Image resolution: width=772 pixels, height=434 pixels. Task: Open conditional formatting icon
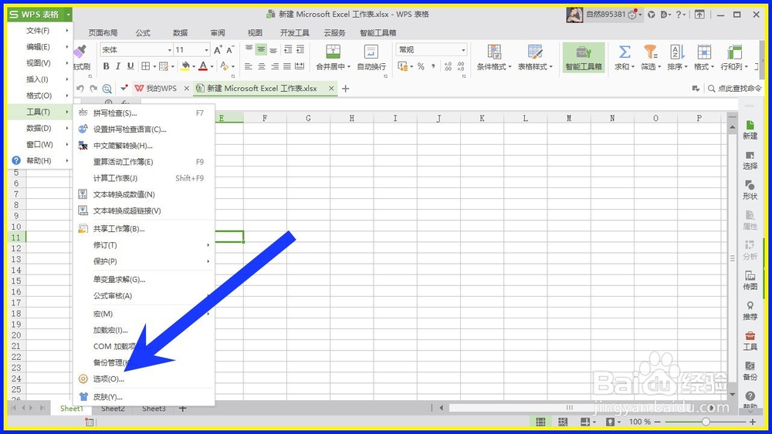[494, 51]
